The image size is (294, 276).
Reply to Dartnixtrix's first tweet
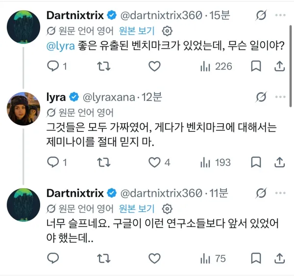click(53, 66)
